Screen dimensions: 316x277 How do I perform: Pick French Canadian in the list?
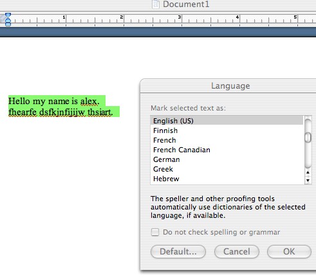tap(227, 150)
